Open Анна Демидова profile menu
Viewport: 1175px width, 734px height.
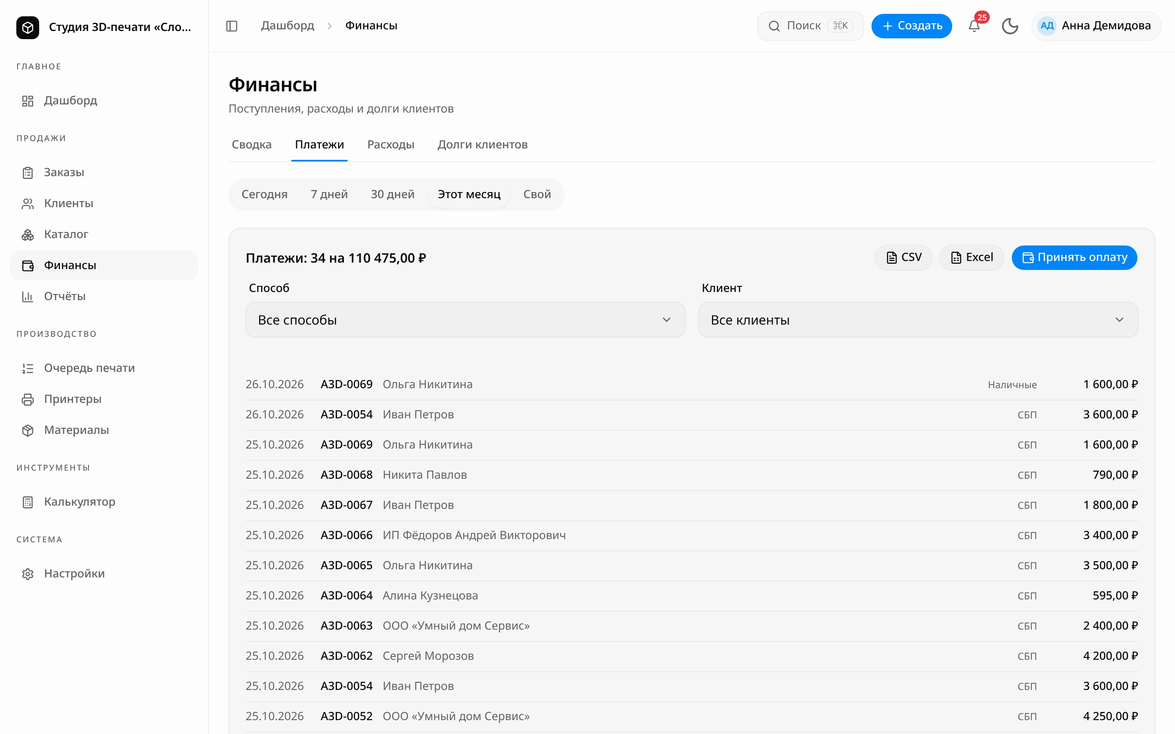1096,26
